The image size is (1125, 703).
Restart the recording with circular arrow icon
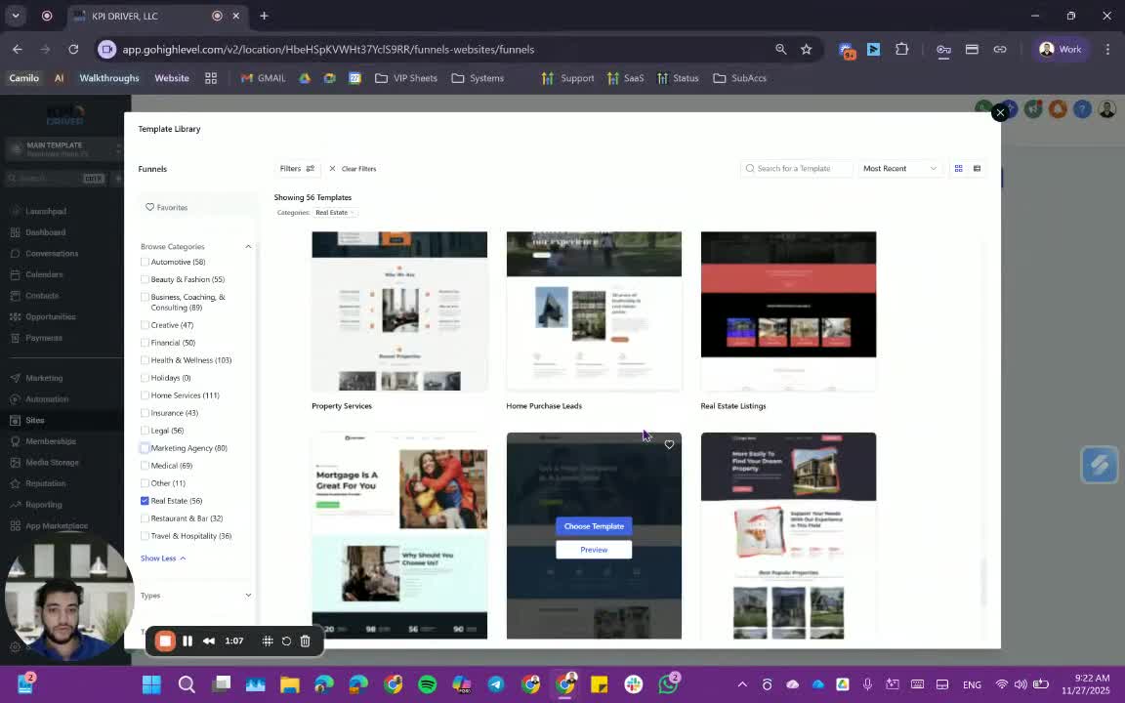coord(286,641)
